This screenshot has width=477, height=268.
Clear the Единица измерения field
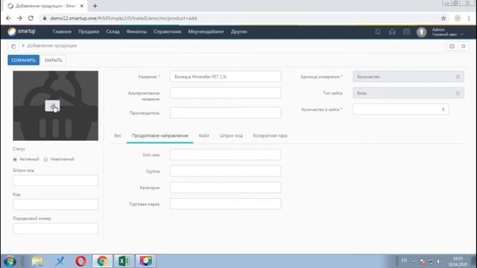(458, 77)
